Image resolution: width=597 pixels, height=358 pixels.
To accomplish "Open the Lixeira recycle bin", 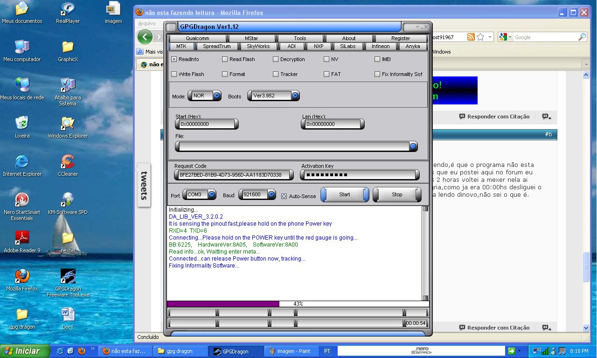I will point(22,127).
